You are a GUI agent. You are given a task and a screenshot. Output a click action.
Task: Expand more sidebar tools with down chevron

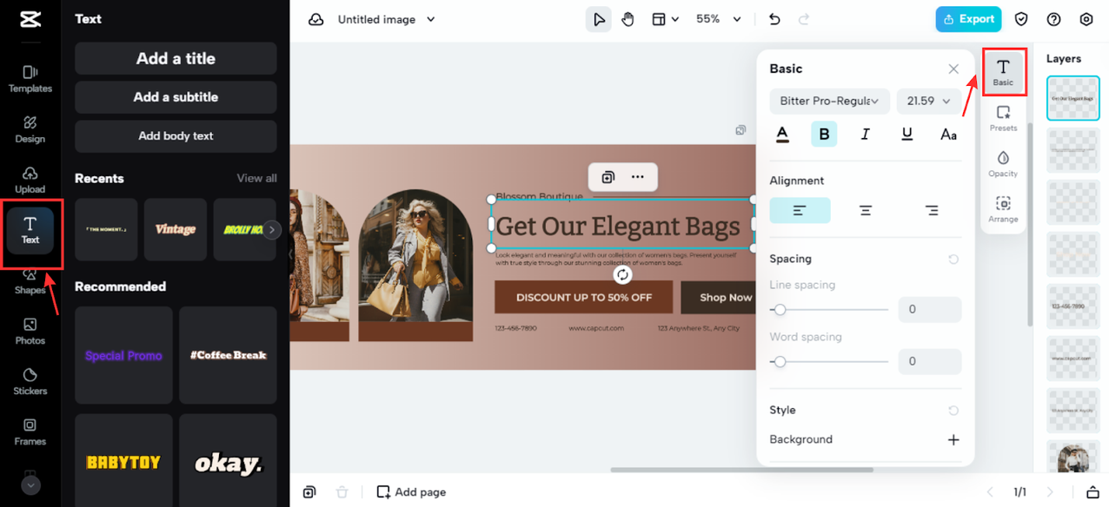(30, 485)
